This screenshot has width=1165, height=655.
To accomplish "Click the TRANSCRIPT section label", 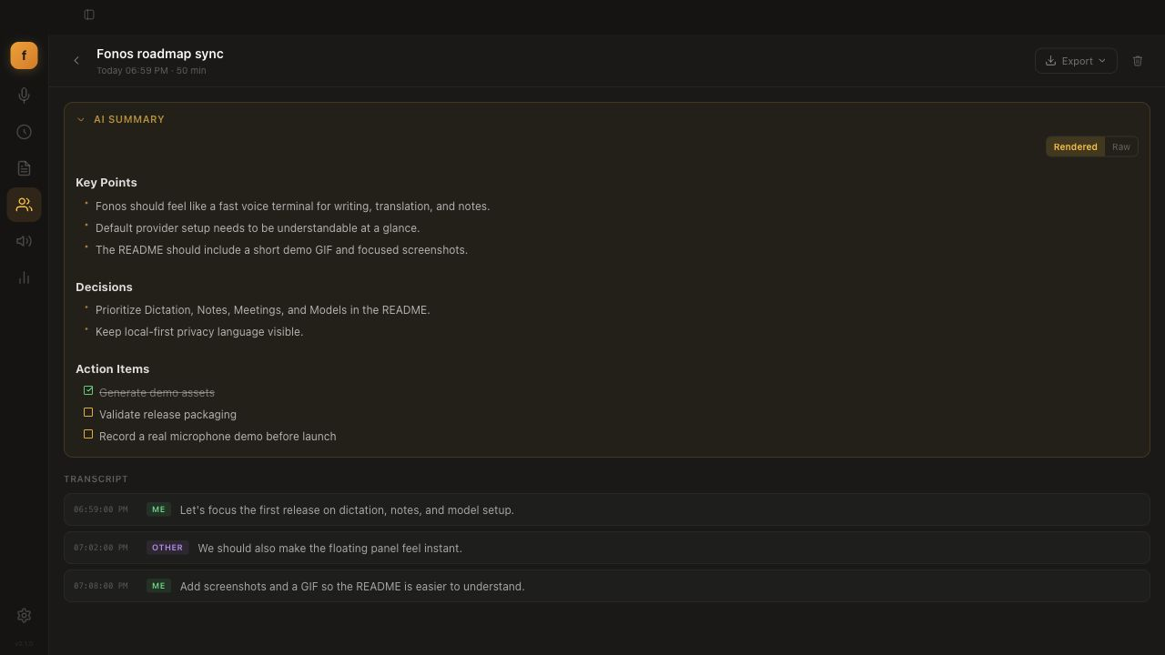I will point(96,479).
